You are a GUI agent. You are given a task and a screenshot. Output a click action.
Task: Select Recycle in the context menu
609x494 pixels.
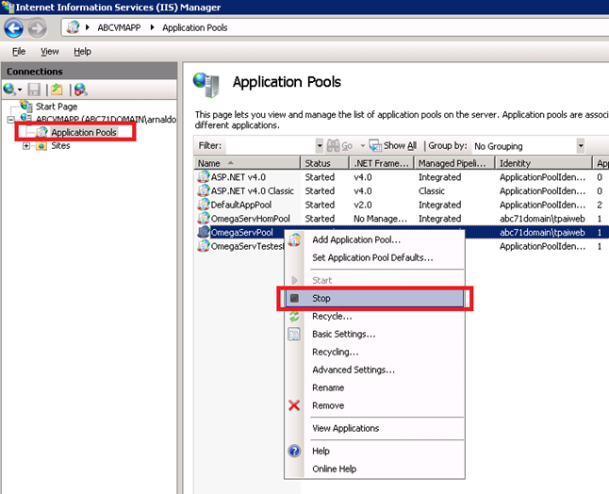332,317
